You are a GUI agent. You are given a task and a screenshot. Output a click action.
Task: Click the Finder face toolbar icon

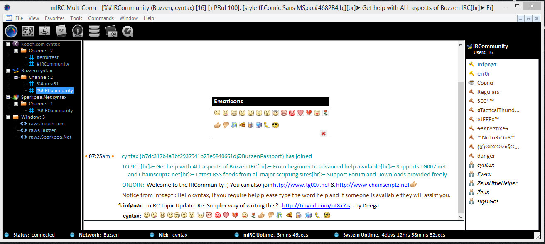tap(44, 31)
